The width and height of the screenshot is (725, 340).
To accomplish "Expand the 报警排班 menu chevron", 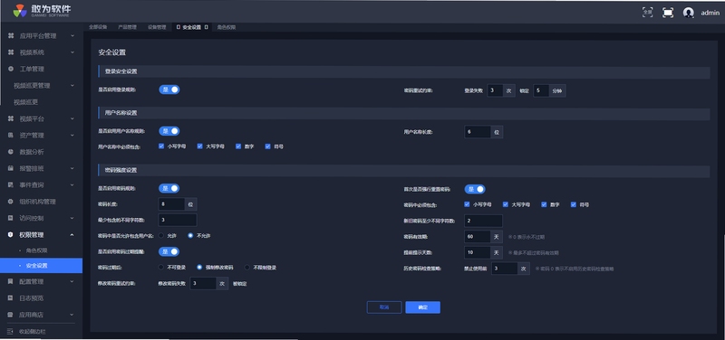I will 72,168.
